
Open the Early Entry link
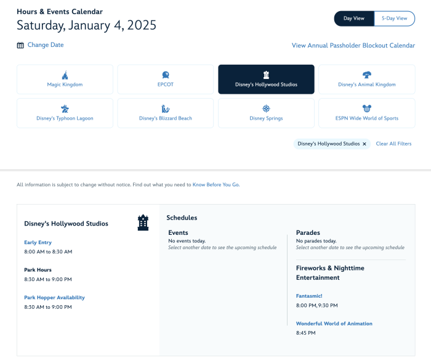click(38, 242)
